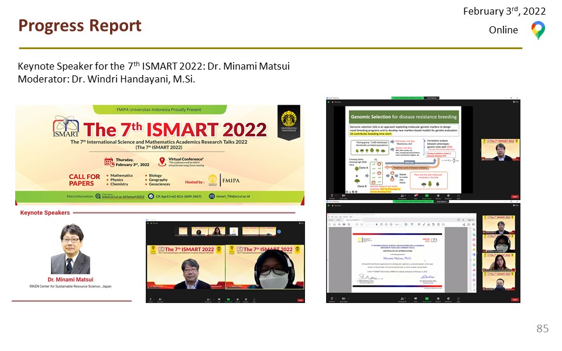Click red Leave in Genomic Selection Zoom window

tap(515, 197)
